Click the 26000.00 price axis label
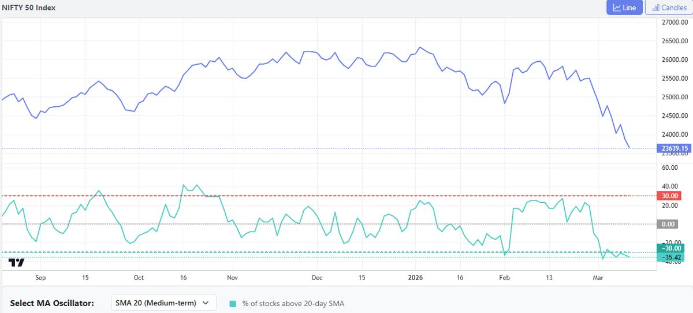The width and height of the screenshot is (693, 313). click(675, 59)
